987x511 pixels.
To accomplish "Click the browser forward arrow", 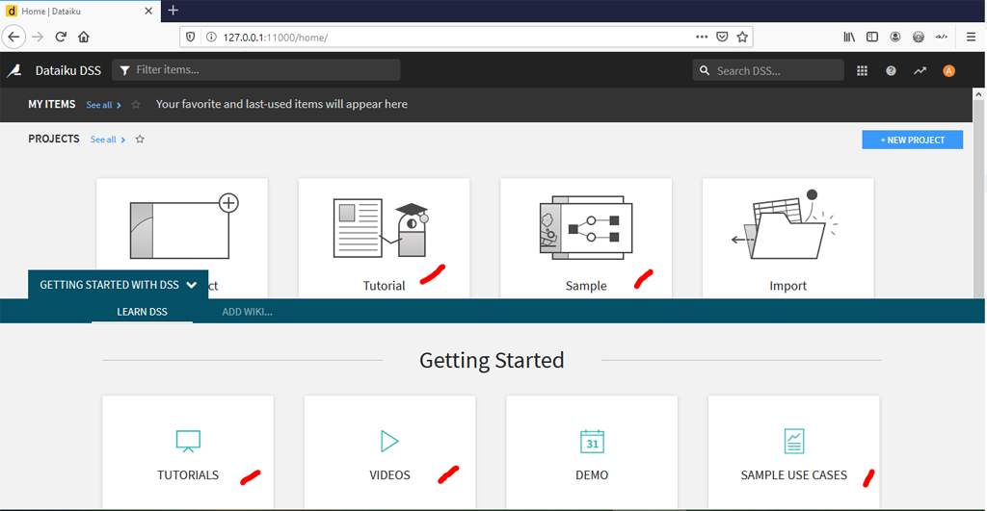I will point(38,38).
